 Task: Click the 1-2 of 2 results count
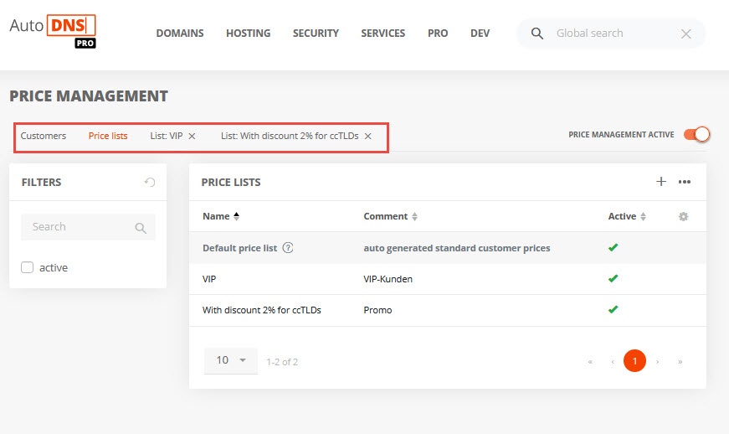coord(282,362)
